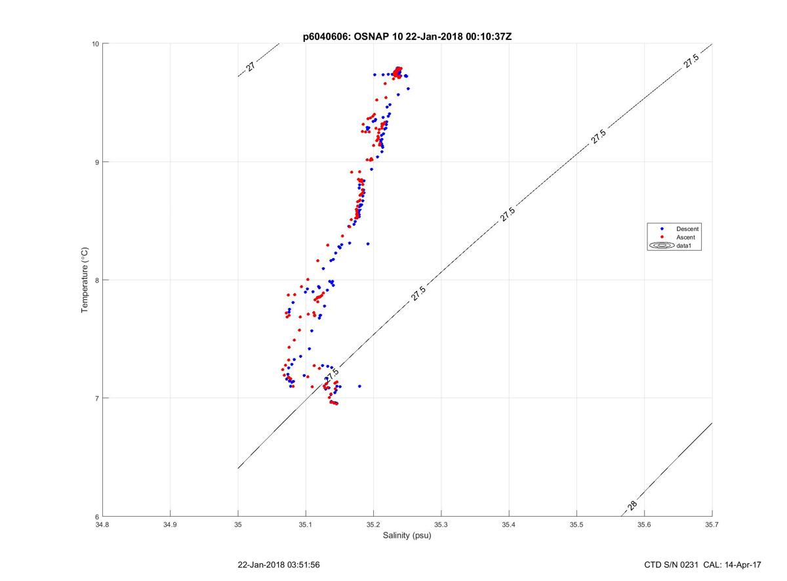This screenshot has width=787, height=581.
Task: Click the footer timestamp "22-Jan-2018 03:51:56"
Action: (279, 565)
